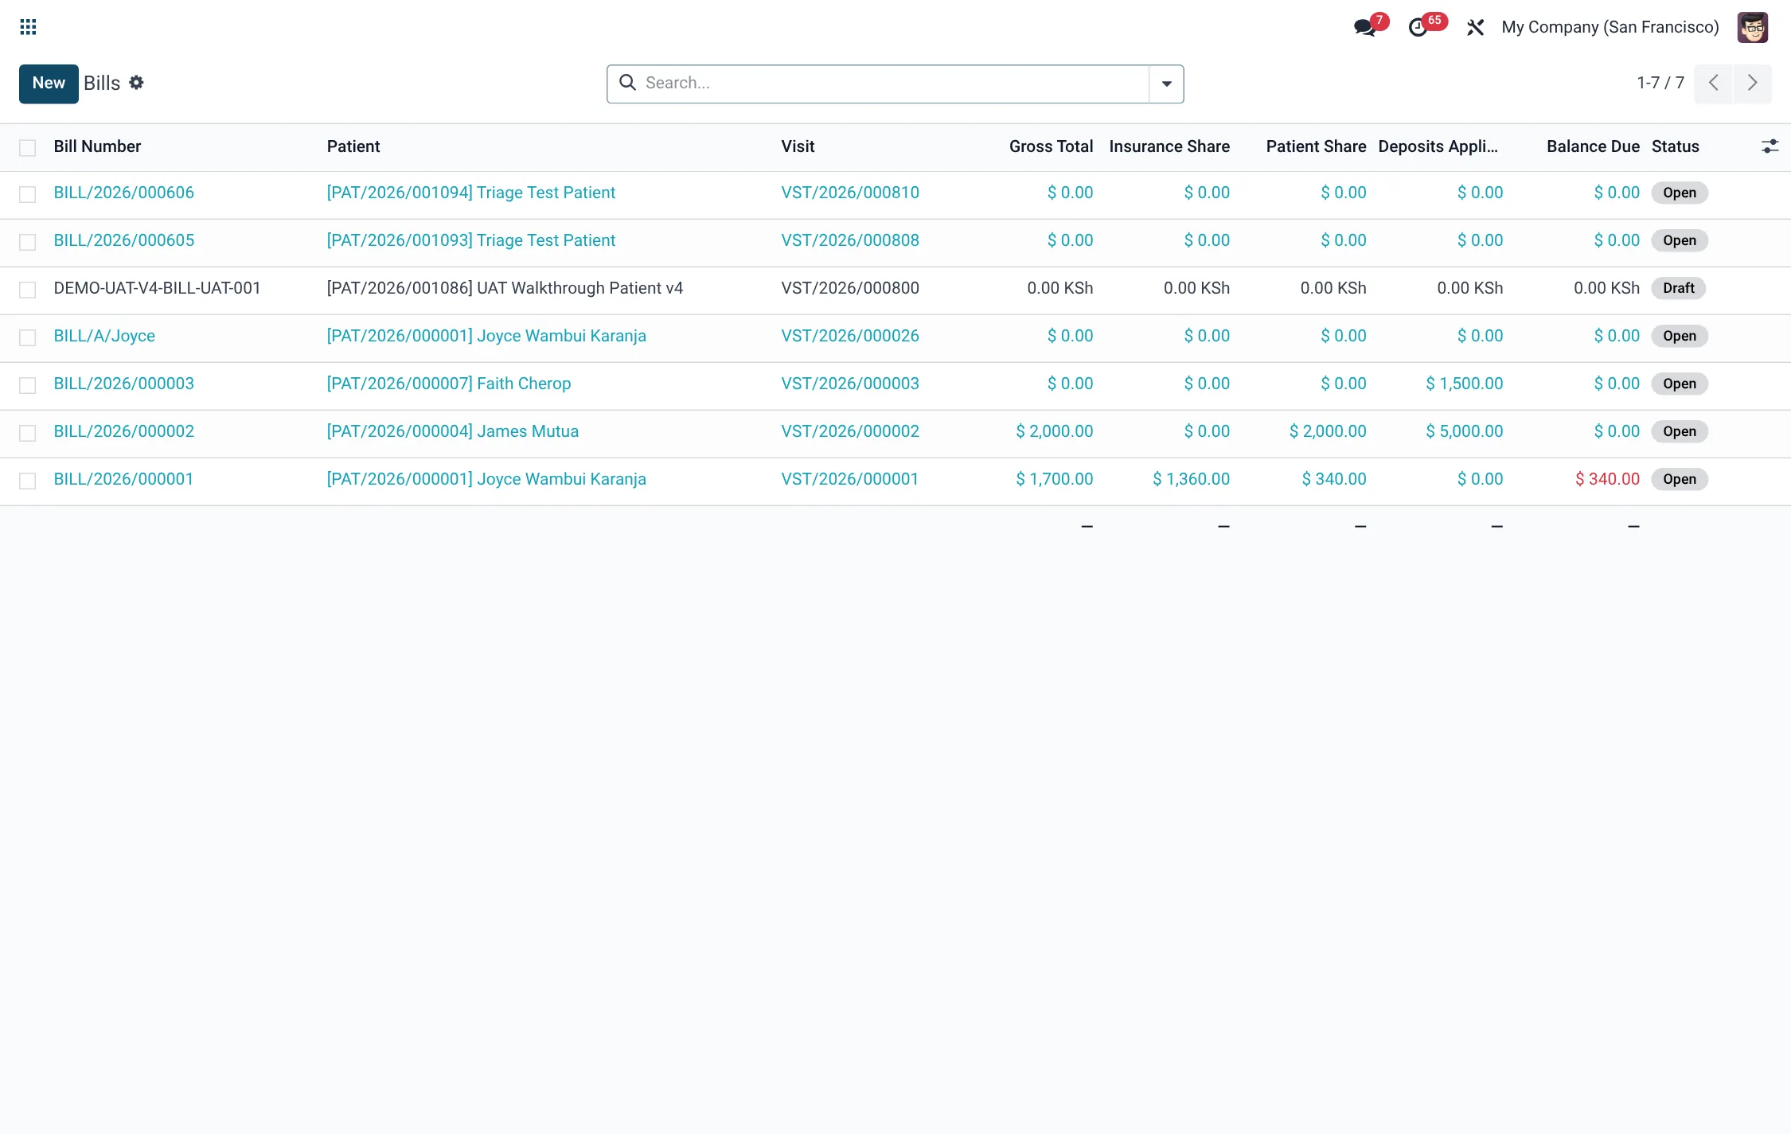
Task: Open the company switcher My Company (San Francisco)
Action: pos(1610,27)
